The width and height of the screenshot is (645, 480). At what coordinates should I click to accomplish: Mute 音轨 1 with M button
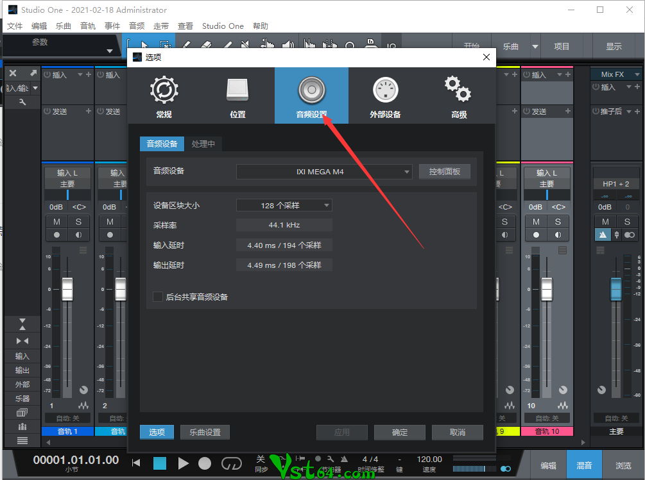[x=56, y=222]
